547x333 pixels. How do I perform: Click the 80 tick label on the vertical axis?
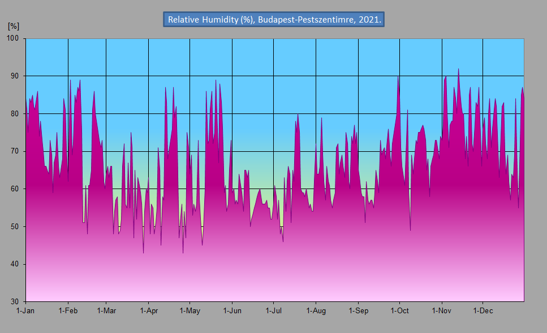point(15,113)
